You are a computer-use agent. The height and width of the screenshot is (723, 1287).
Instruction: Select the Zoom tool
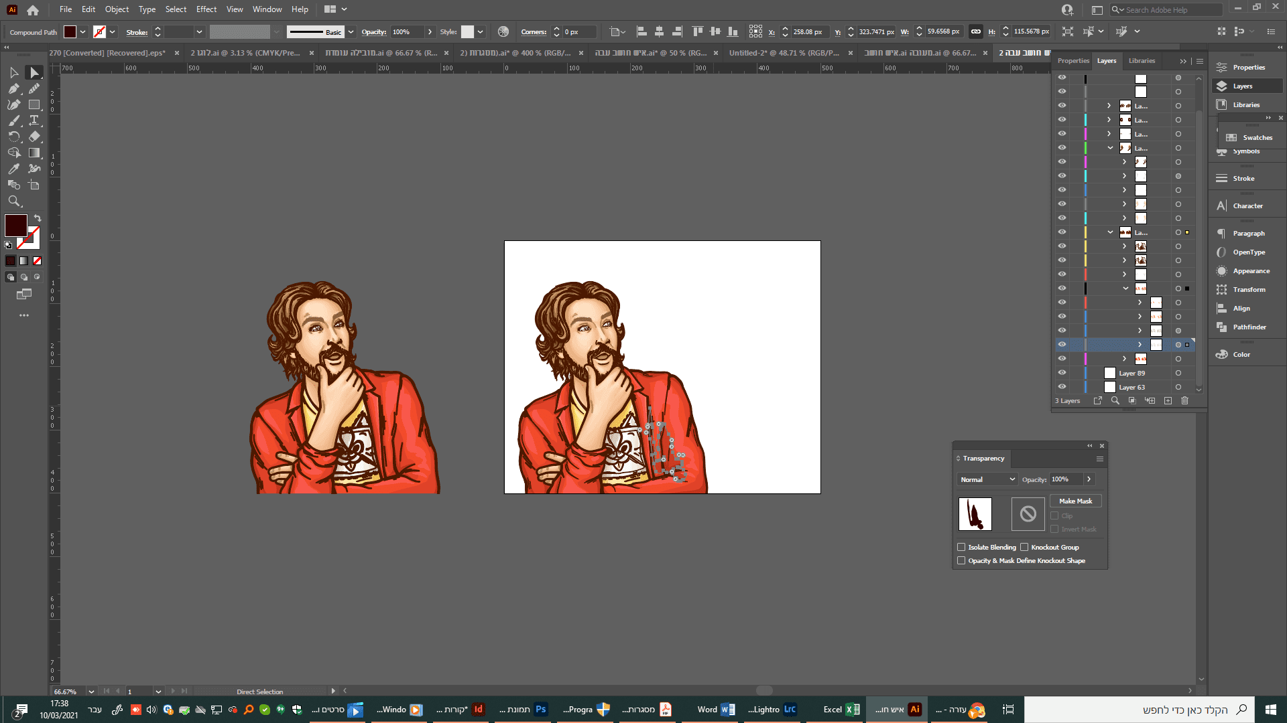pos(13,201)
